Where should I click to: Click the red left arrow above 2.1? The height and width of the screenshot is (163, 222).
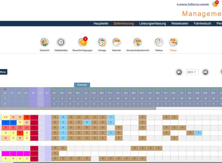(5, 89)
